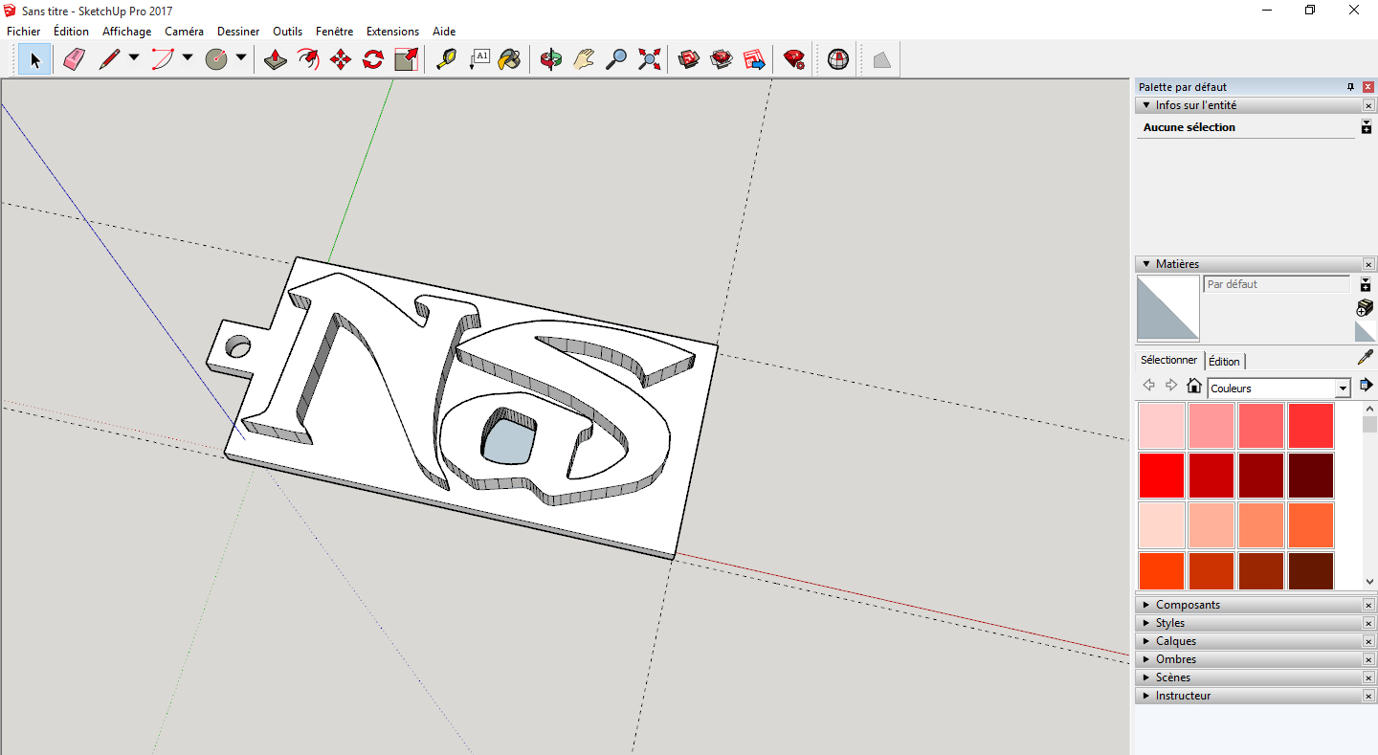This screenshot has width=1378, height=755.
Task: Select the Move tool with four red arrows
Action: pos(341,59)
